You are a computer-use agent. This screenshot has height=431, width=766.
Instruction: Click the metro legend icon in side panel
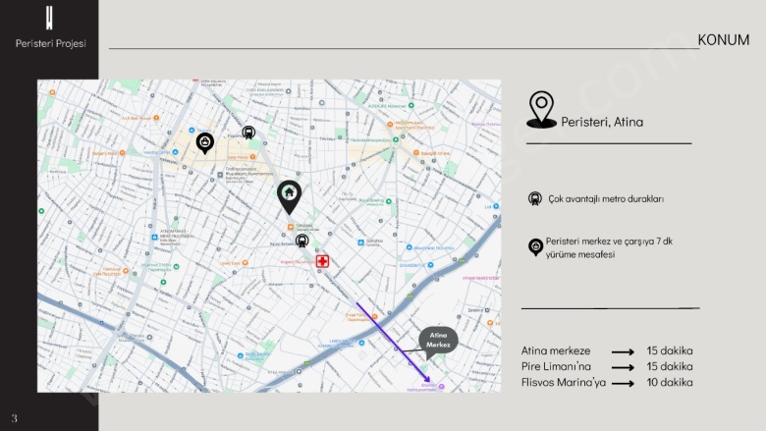point(535,199)
